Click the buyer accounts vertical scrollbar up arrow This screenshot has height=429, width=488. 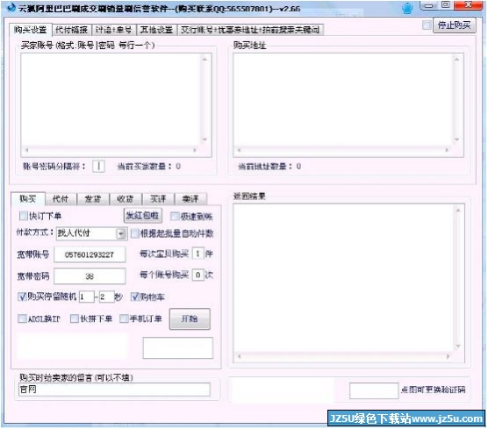pyautogui.click(x=205, y=59)
